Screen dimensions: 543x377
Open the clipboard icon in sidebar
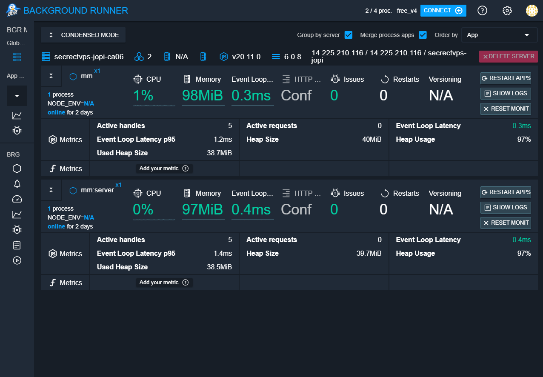point(17,245)
